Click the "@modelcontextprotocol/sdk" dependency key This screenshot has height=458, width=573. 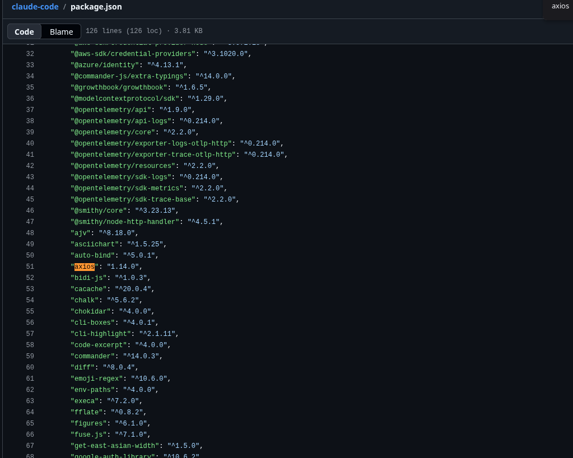click(x=125, y=99)
